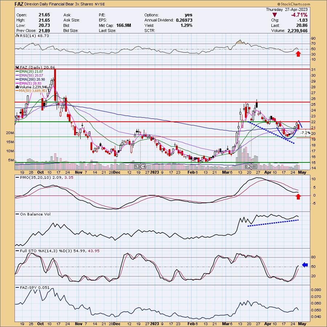Click the EMA(50) 20.57 legend text
Screen dimensions: 327x327
[31, 76]
